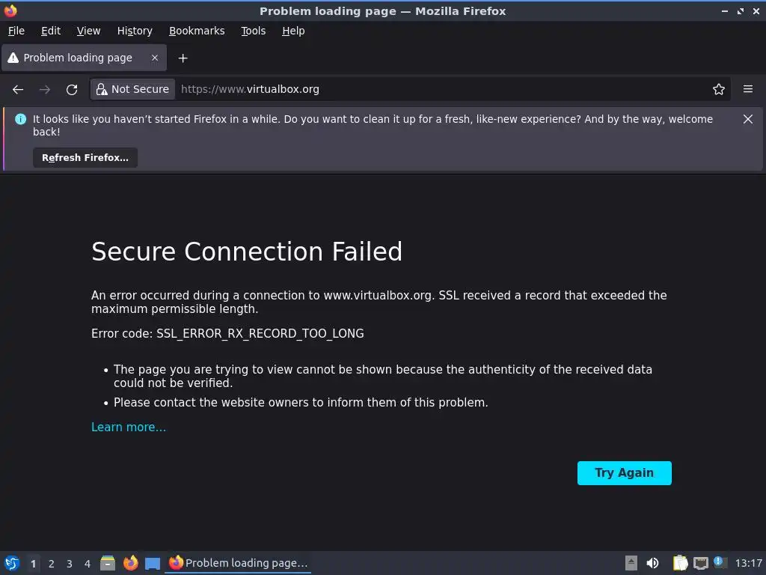Screen dimensions: 766x575
Task: Open the Tools menu
Action: point(253,31)
